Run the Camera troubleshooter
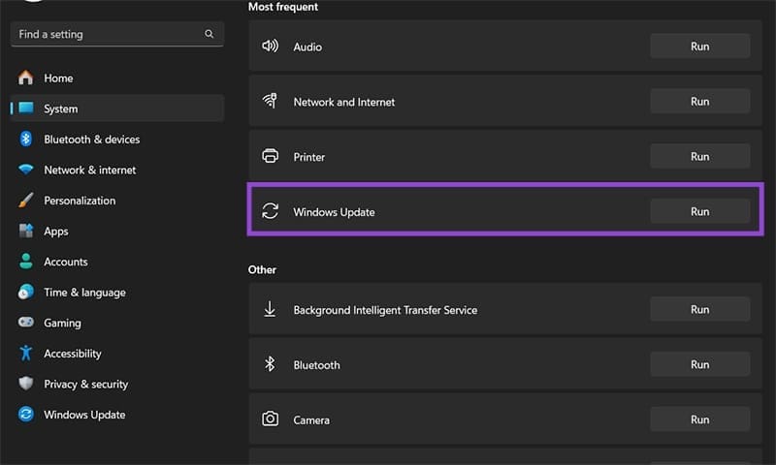Viewport: 776px width, 465px height. tap(699, 419)
